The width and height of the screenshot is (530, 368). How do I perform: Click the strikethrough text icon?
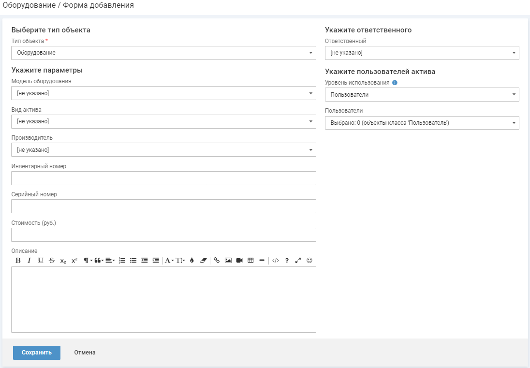pos(52,260)
